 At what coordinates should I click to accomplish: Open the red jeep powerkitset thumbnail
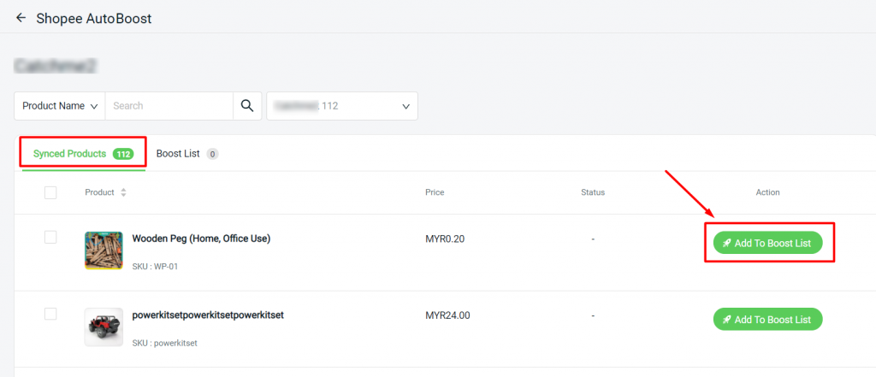[x=104, y=327]
